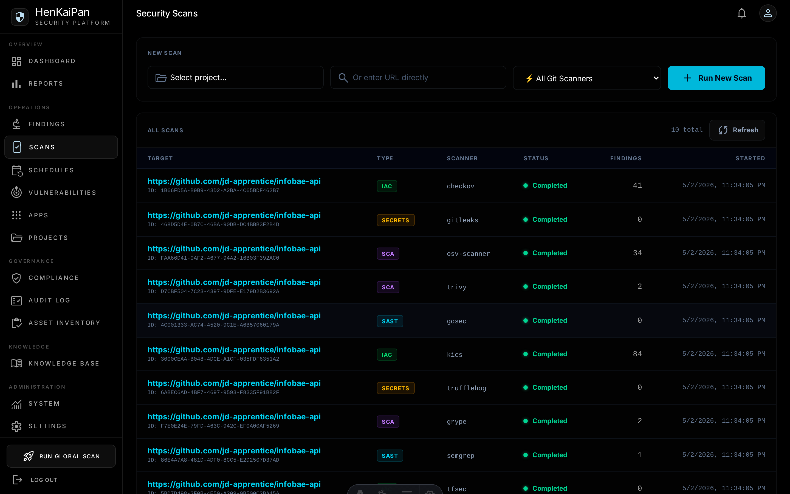The image size is (790, 494).
Task: Click the Settings gear icon
Action: [16, 426]
